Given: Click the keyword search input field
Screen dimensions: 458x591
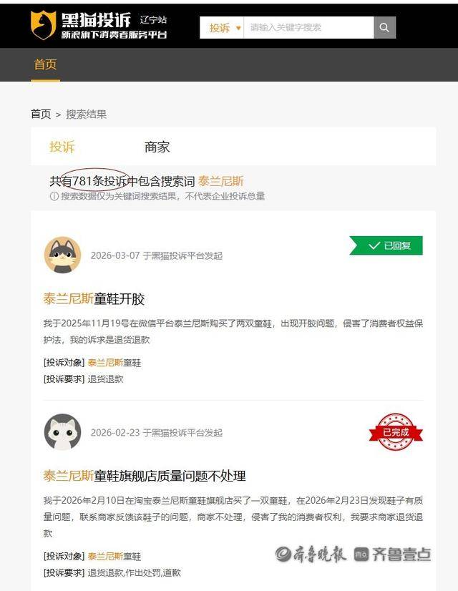Looking at the screenshot, I should pos(308,27).
